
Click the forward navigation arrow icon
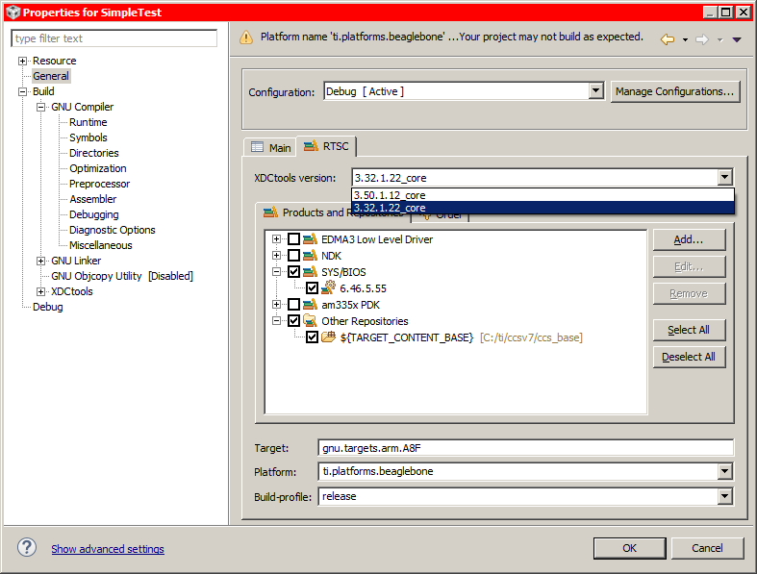click(702, 39)
